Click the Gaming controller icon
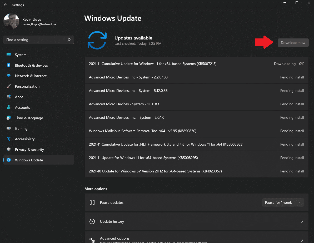The height and width of the screenshot is (243, 314). pos(9,128)
